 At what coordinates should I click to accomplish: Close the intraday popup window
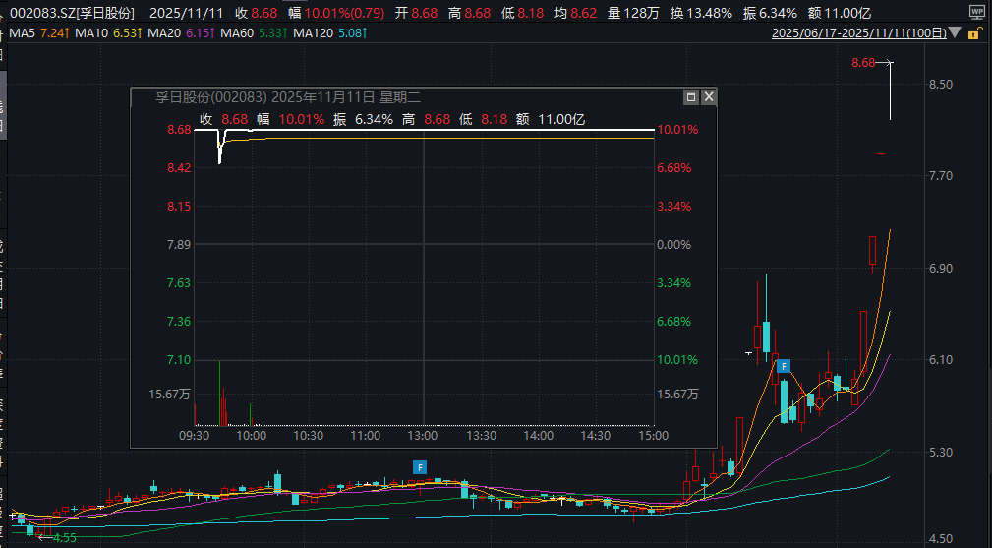pos(708,97)
